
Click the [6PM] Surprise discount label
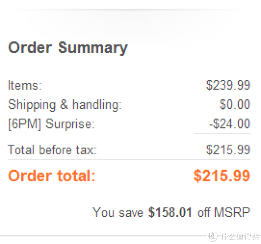pos(51,124)
